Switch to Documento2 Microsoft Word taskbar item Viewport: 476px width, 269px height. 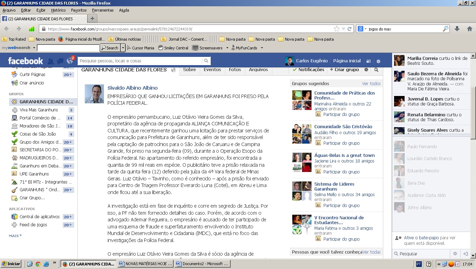tap(203, 264)
